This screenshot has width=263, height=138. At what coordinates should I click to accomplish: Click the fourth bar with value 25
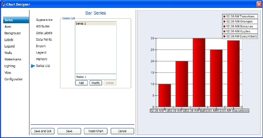(216, 78)
